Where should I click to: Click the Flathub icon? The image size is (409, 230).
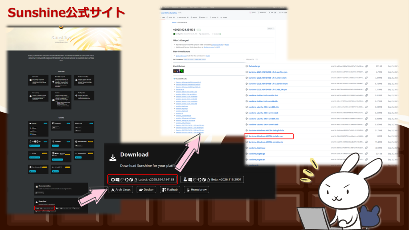point(164,189)
